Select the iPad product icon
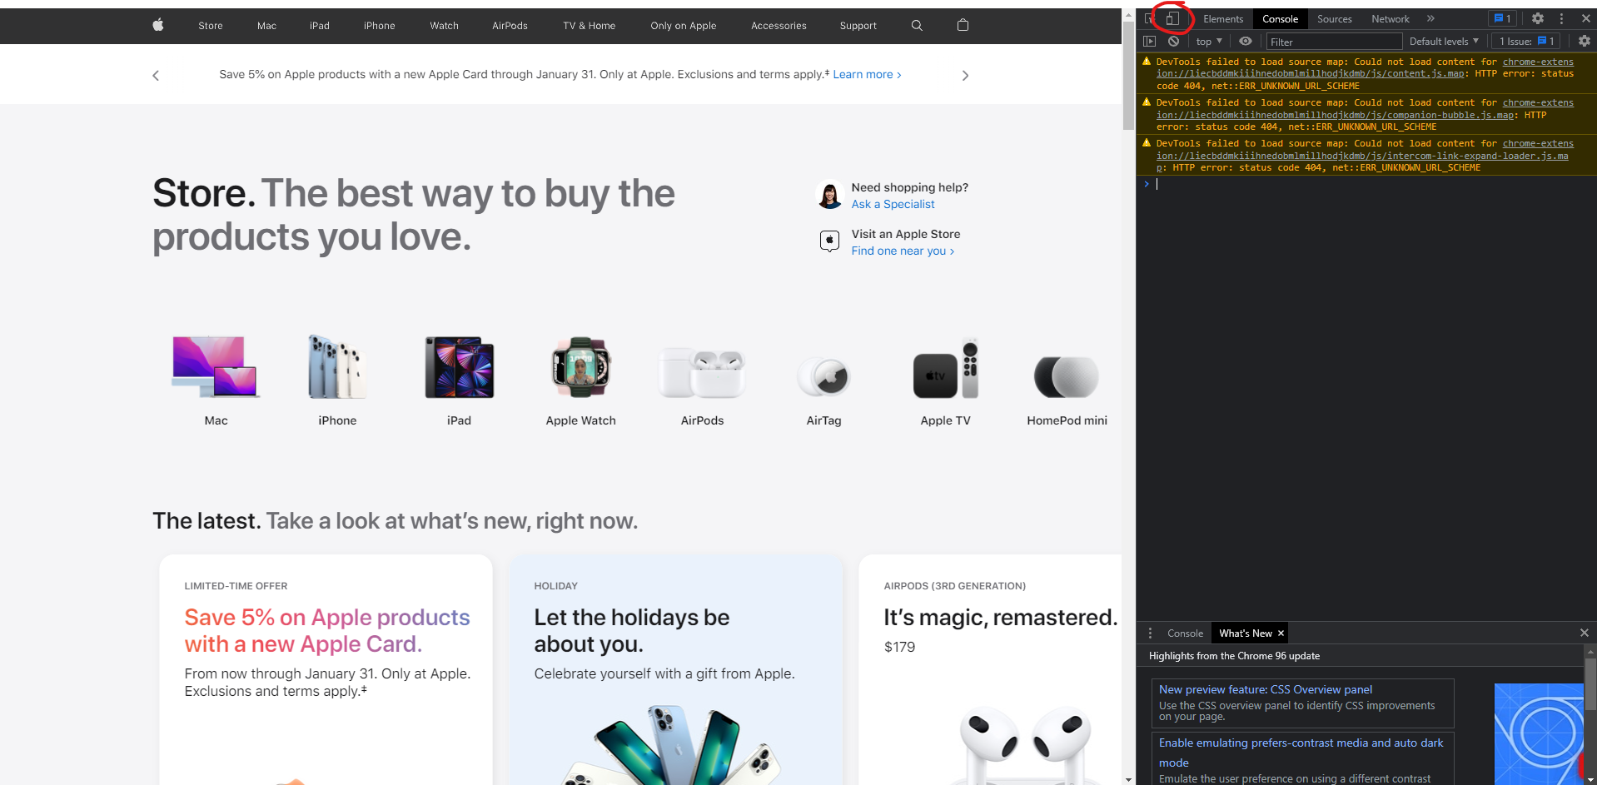Screen dimensions: 1597x785 (459, 367)
